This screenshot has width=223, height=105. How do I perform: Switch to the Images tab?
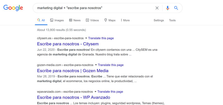57,20
